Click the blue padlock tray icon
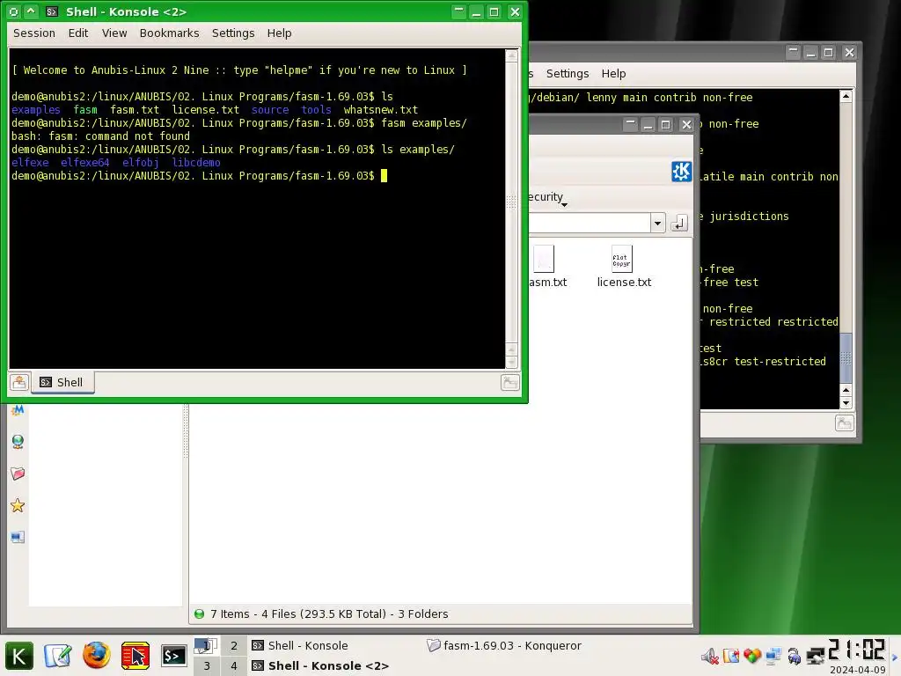Viewport: 901px width, 676px height. (x=795, y=656)
